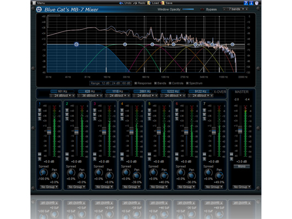Bypass band 1 with B button
This screenshot has width=292, height=219.
tap(40, 111)
